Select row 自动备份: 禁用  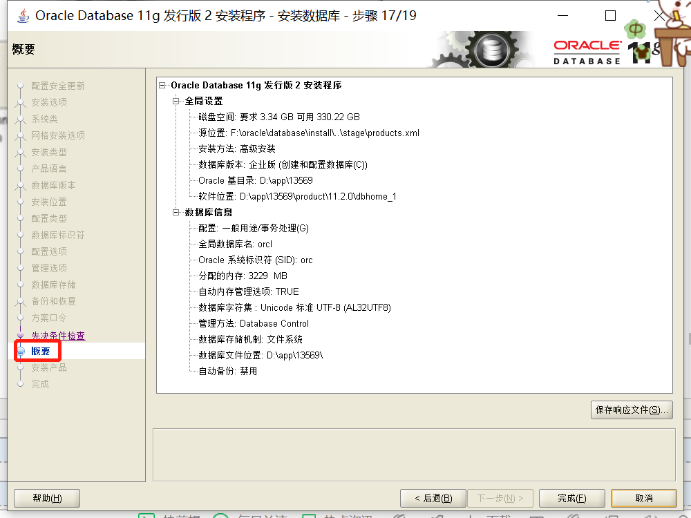coord(227,371)
